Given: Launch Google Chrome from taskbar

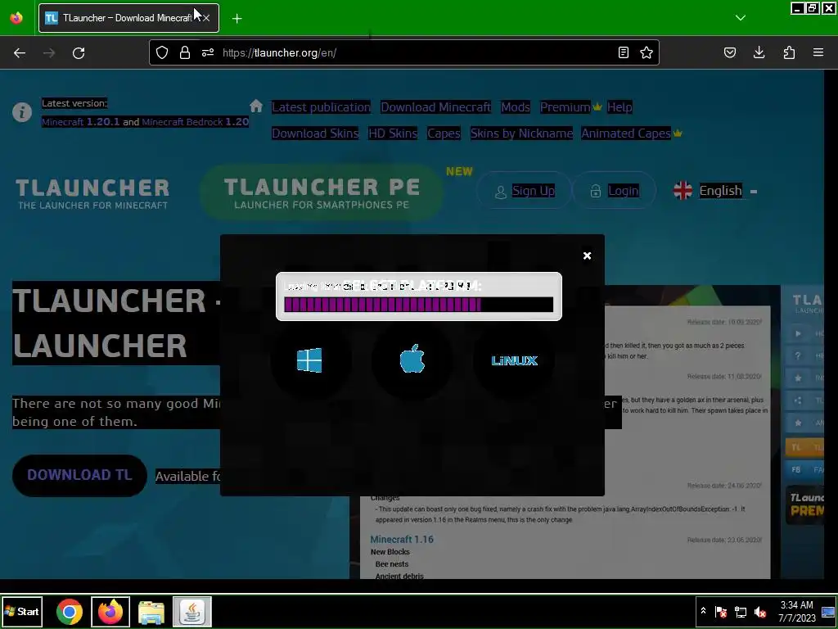Looking at the screenshot, I should [70, 611].
